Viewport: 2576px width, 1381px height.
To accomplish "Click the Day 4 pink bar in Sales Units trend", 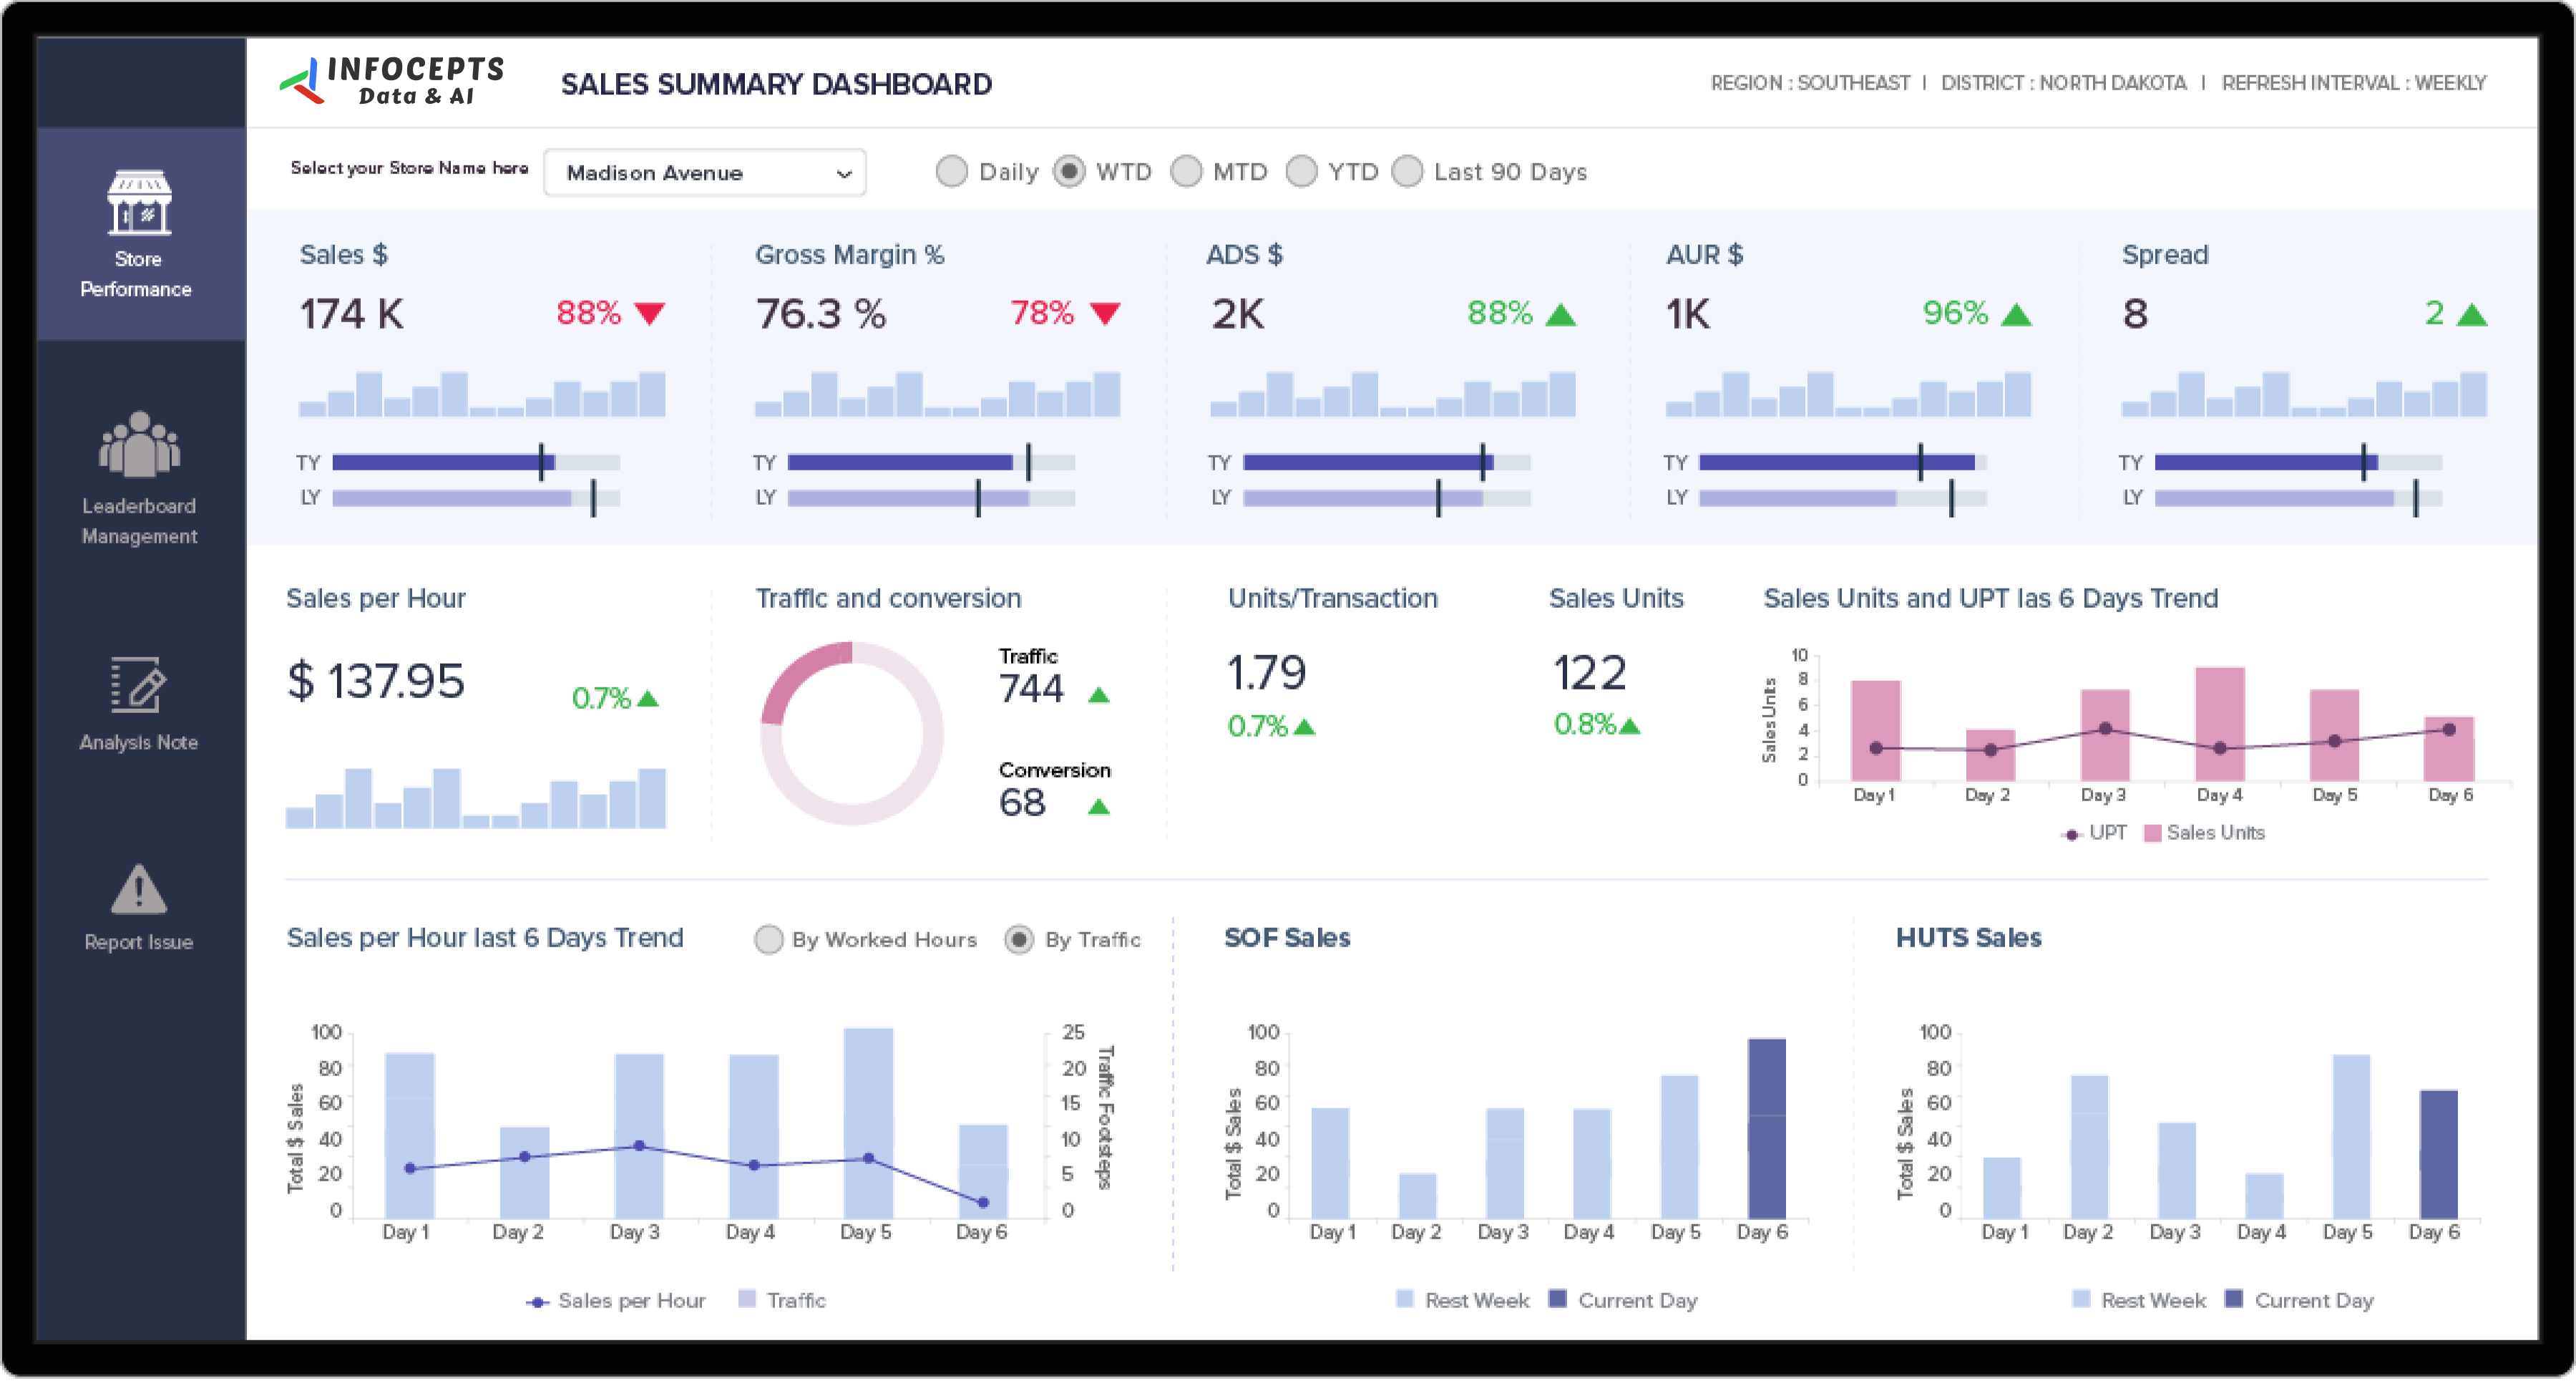I will (x=2220, y=725).
